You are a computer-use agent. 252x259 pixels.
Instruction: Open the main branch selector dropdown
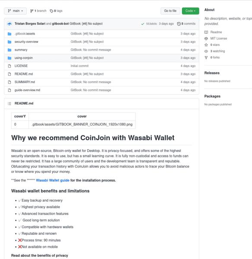15,11
